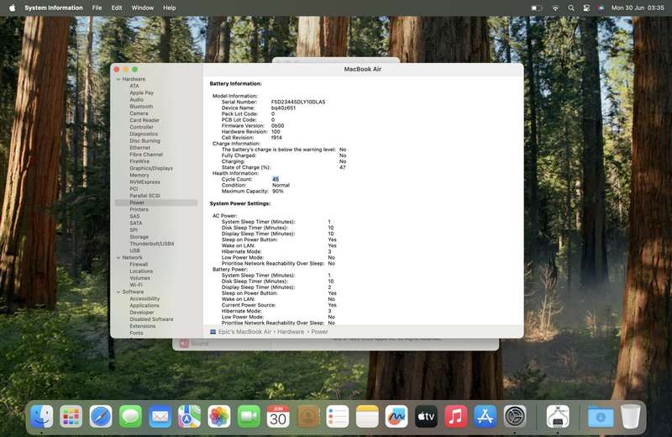
Task: Open Spotlight search icon
Action: [571, 8]
